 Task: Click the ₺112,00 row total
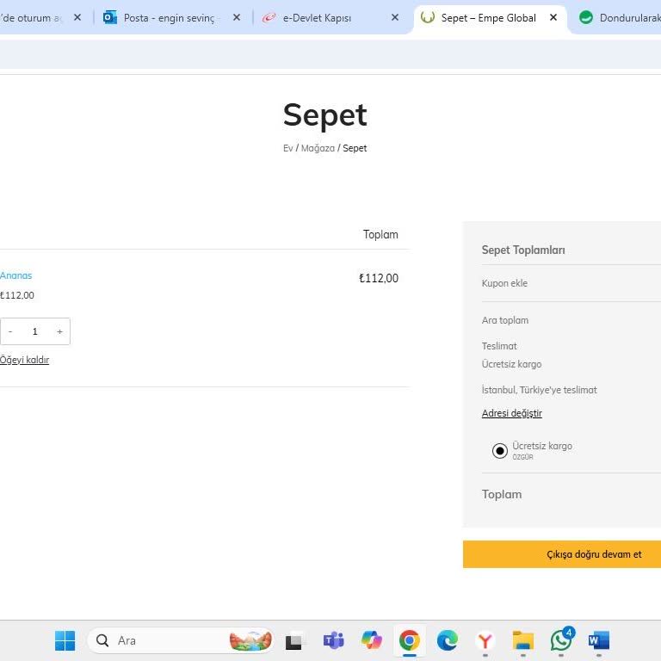tap(379, 278)
